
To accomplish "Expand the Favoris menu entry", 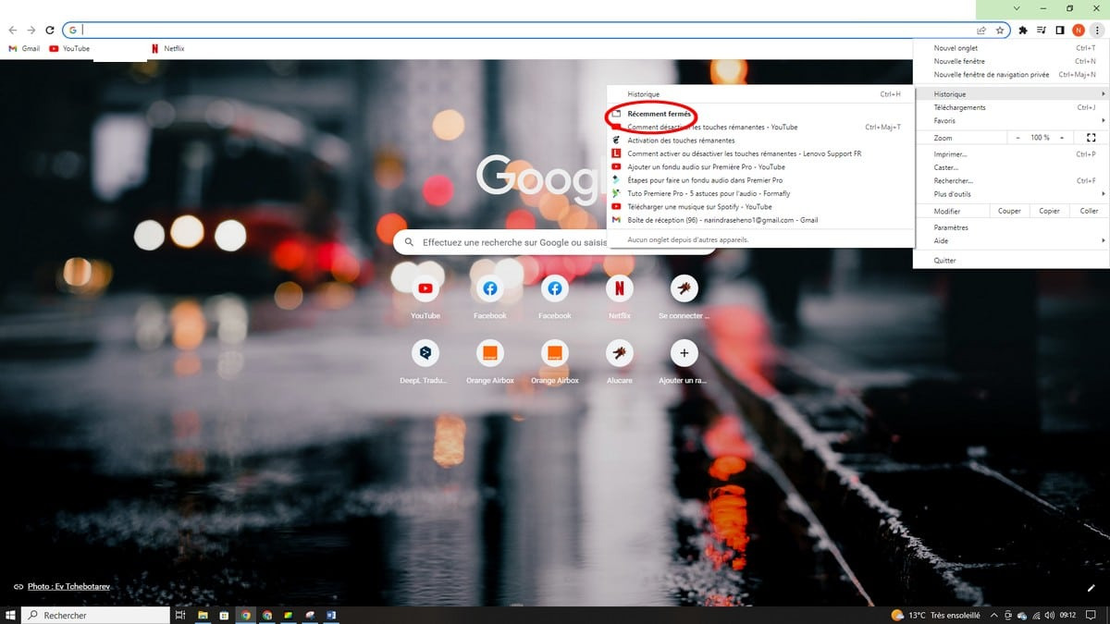I will [1011, 120].
